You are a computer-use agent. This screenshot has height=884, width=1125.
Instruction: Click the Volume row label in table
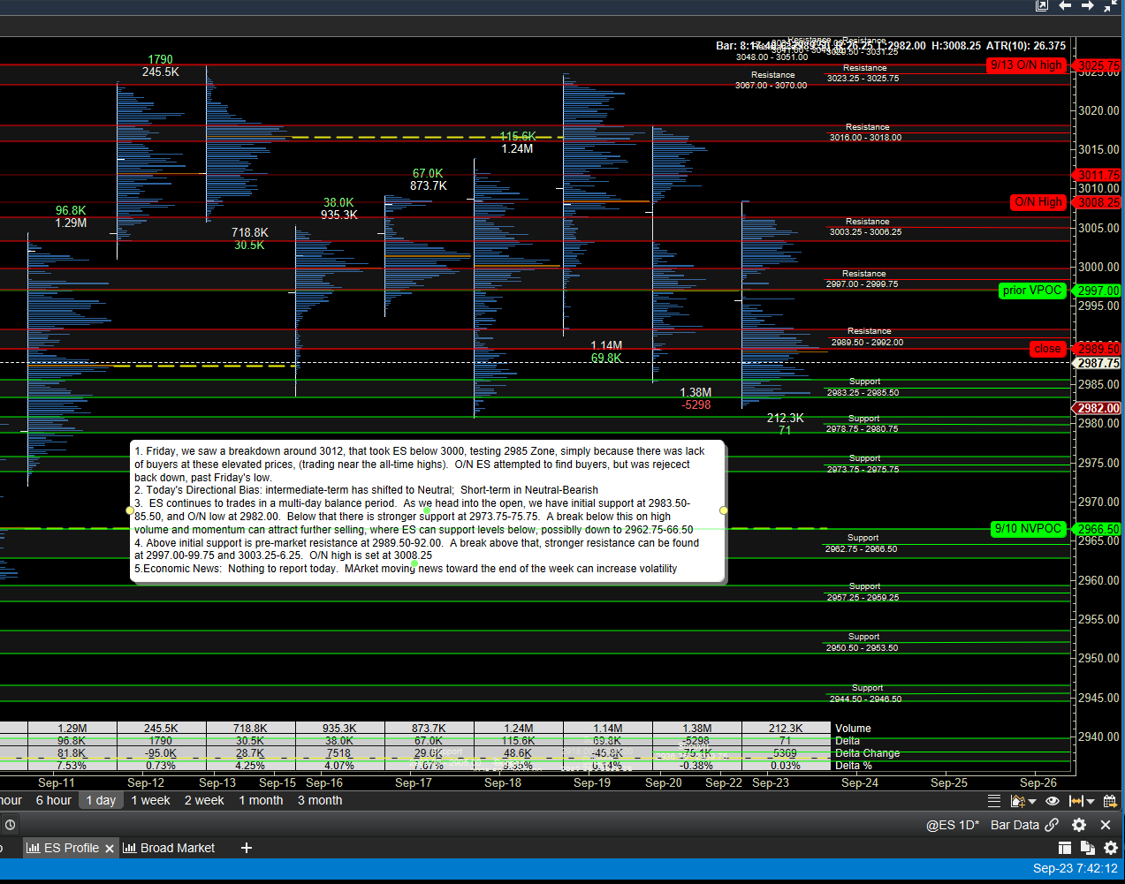853,729
